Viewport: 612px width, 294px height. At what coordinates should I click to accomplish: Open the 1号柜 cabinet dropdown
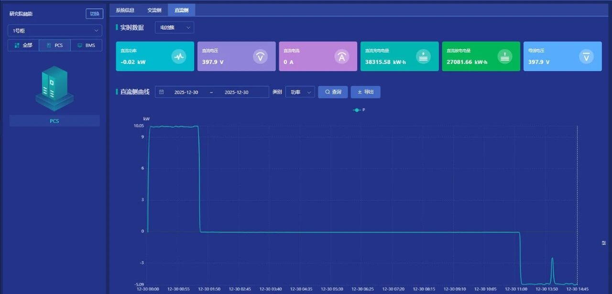pos(55,31)
